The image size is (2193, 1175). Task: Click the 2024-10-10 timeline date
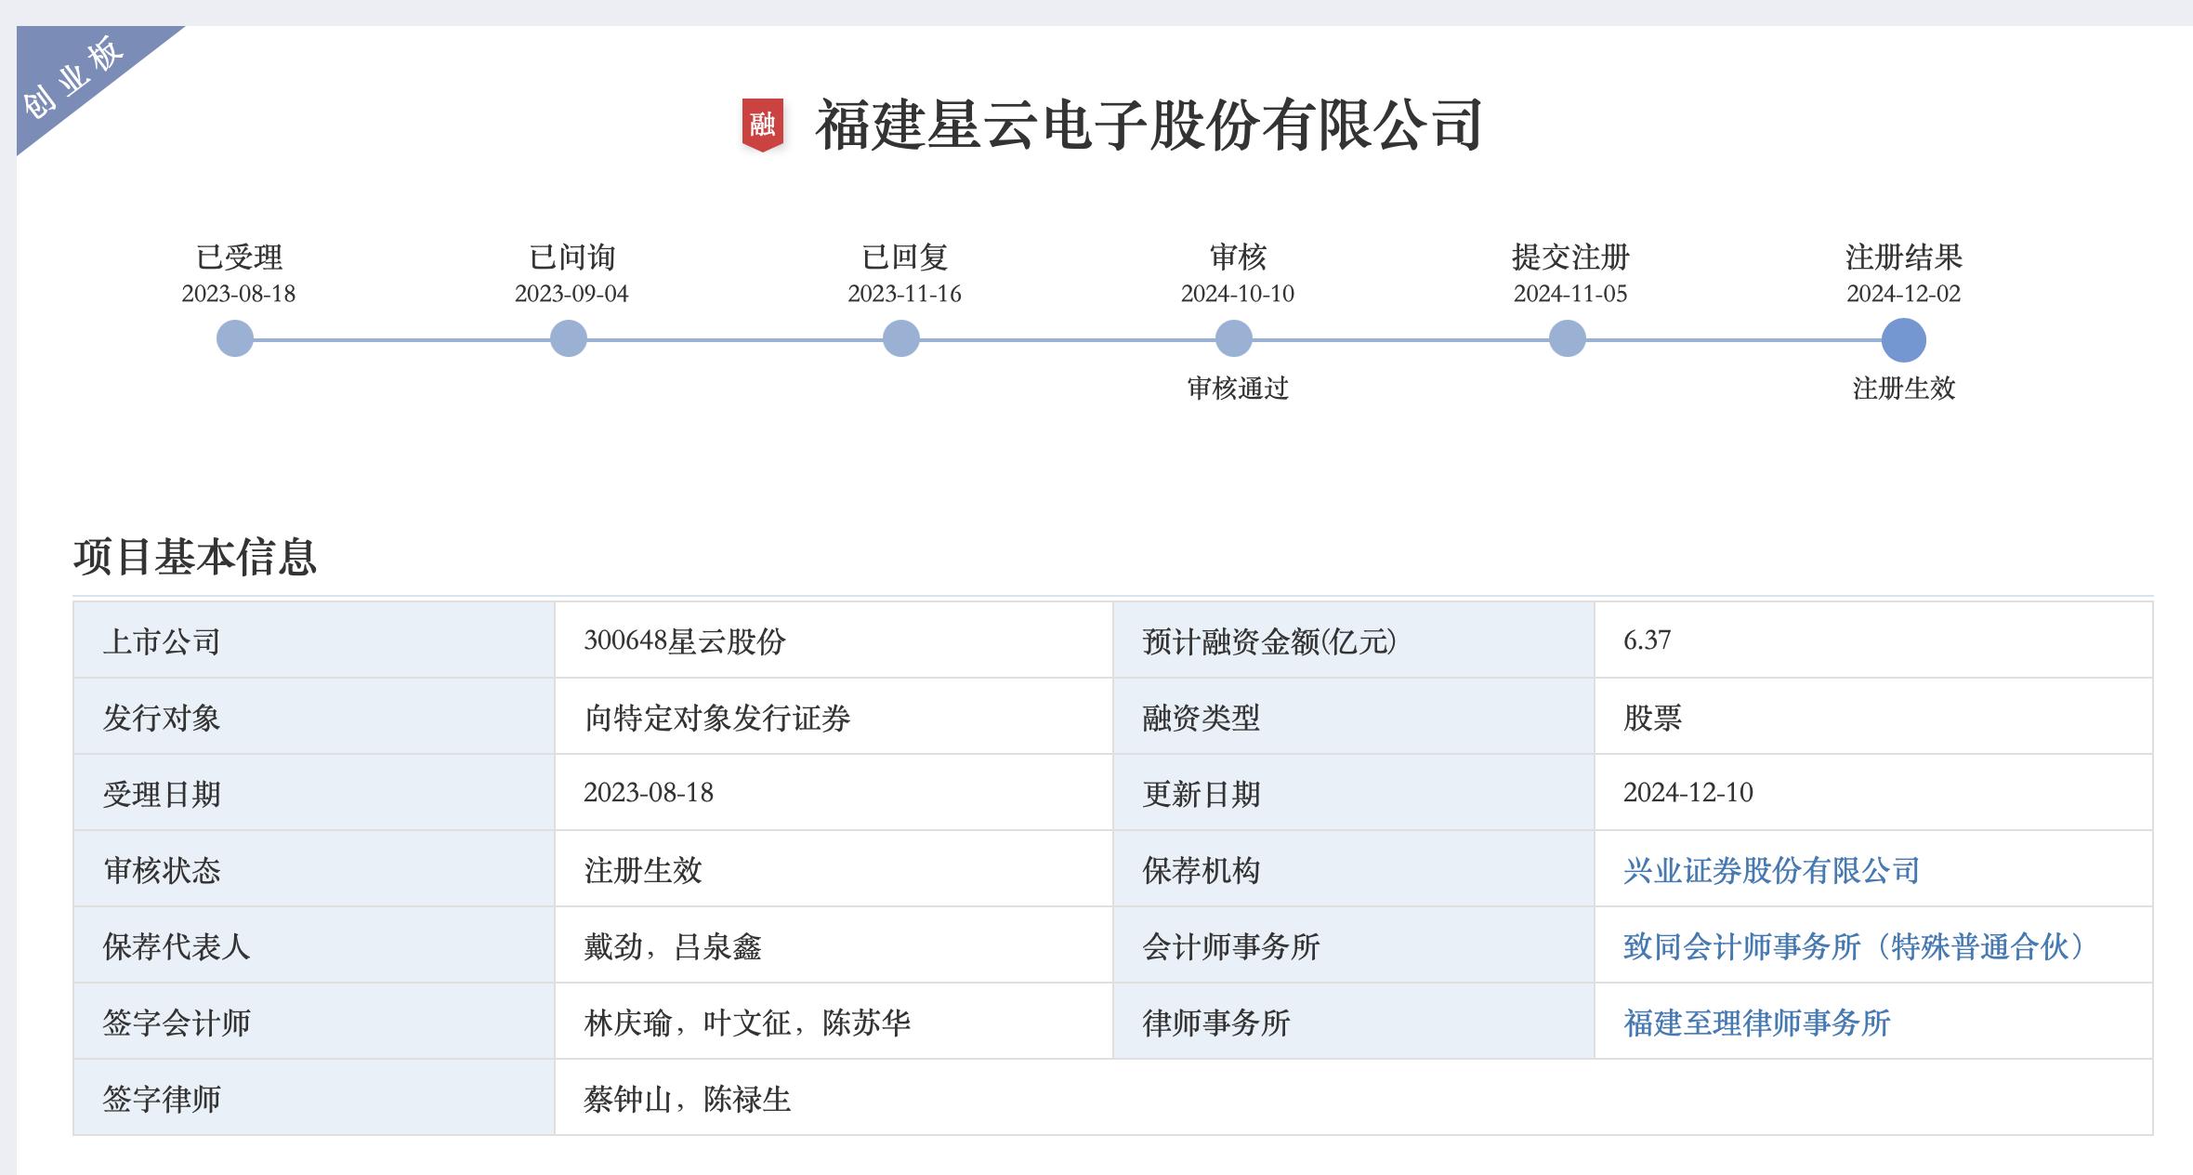(1238, 294)
